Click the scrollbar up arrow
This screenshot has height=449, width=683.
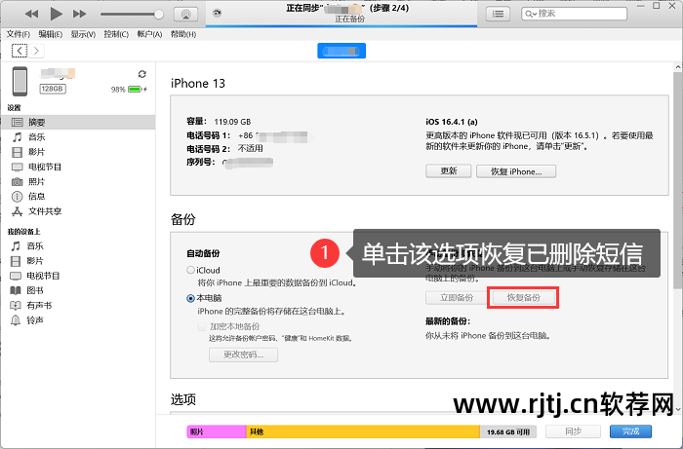tap(678, 67)
